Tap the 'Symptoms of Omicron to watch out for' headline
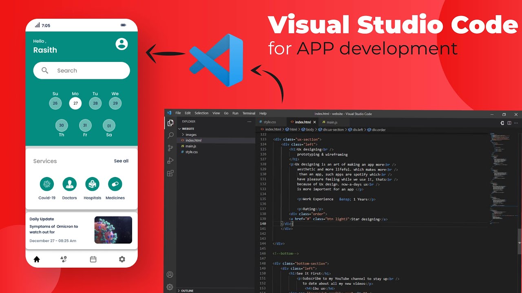Screen dimensions: 522x293 (x=54, y=229)
